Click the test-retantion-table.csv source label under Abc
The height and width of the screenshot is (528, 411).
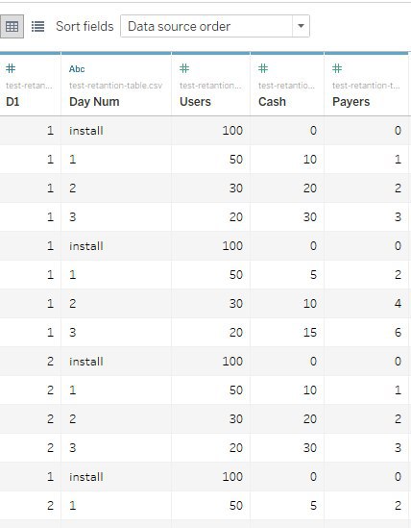[115, 86]
